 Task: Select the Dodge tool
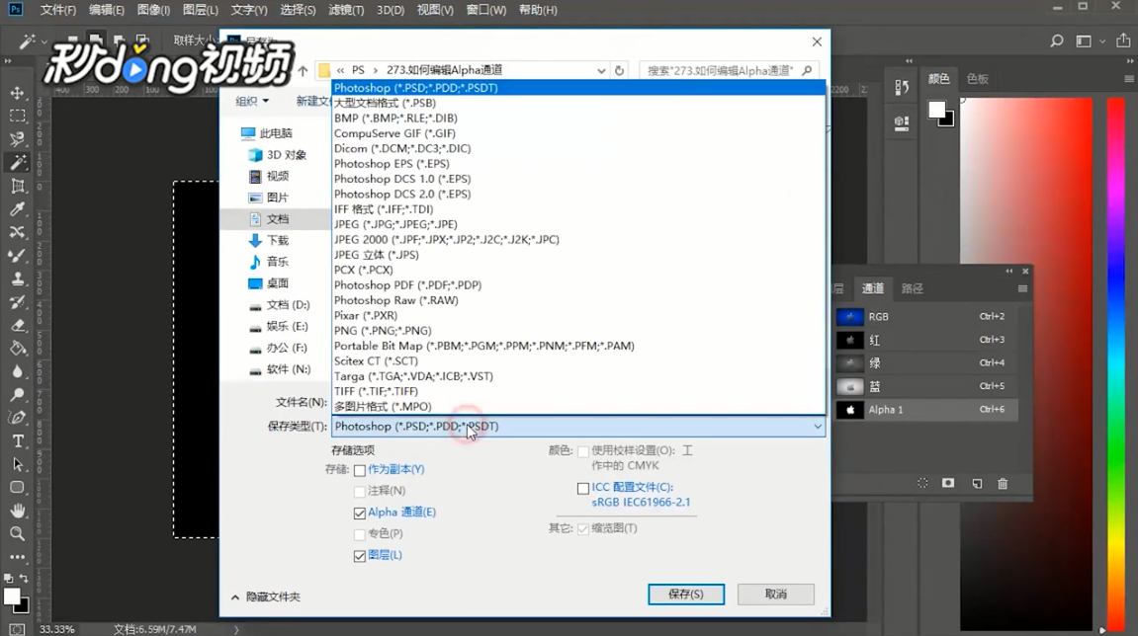tap(18, 394)
